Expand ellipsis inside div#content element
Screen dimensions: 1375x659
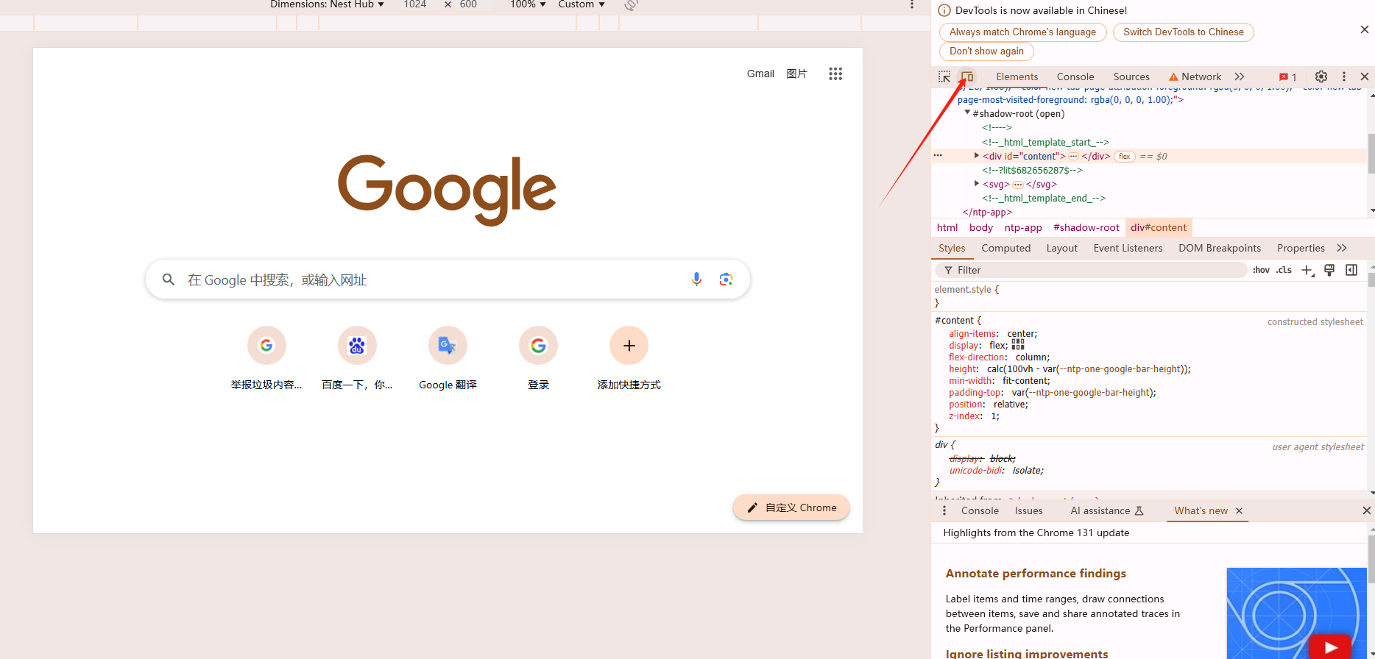1073,156
